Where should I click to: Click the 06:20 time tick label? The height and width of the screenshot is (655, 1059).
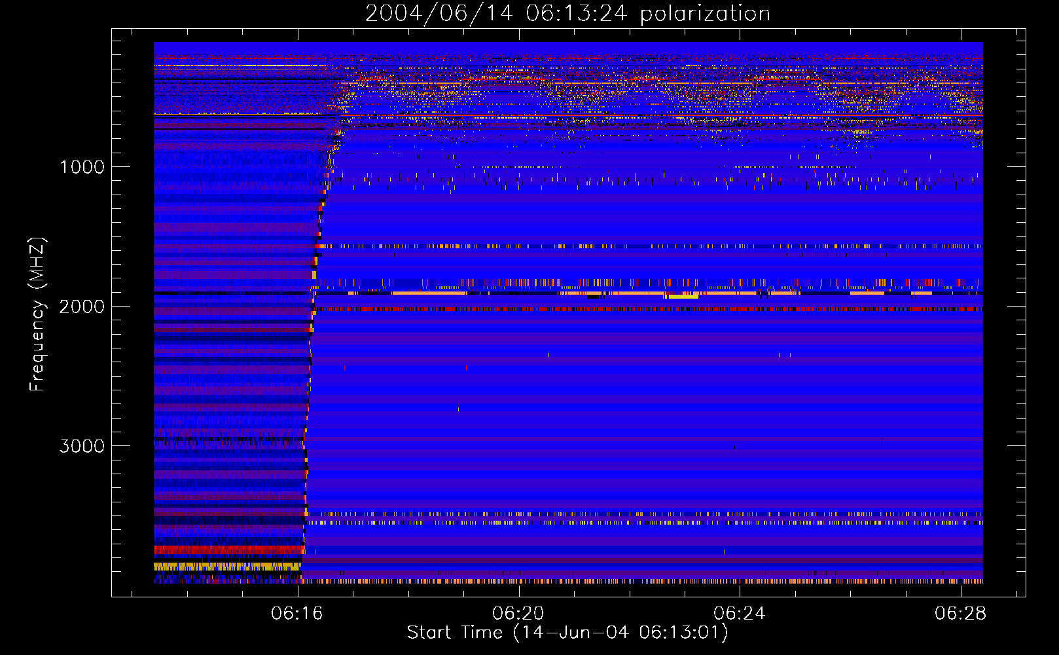pyautogui.click(x=518, y=614)
